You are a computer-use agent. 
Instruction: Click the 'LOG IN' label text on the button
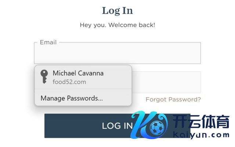pos(117,126)
